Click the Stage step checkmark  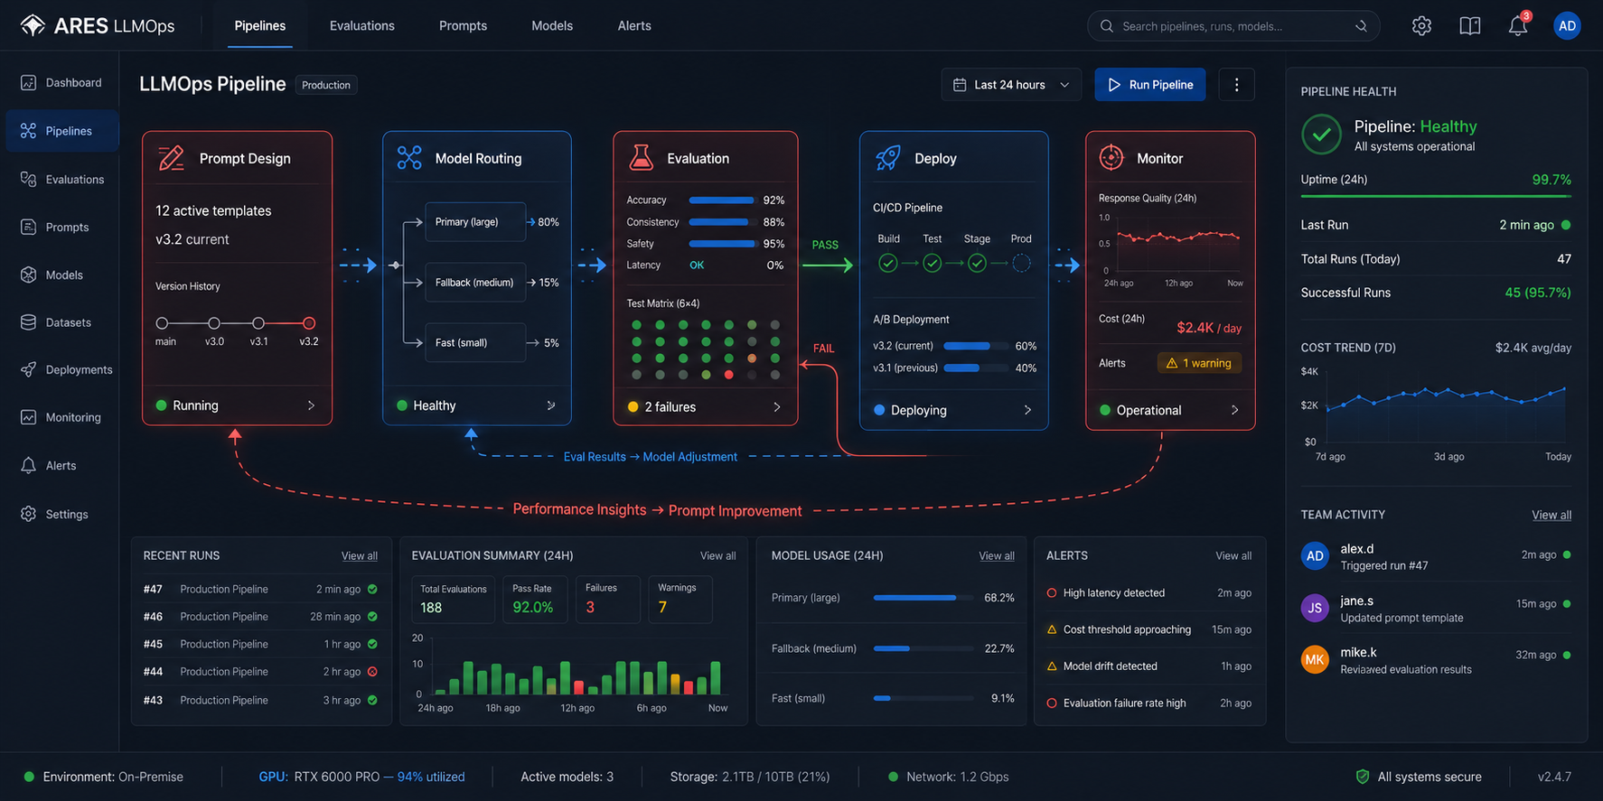(977, 263)
